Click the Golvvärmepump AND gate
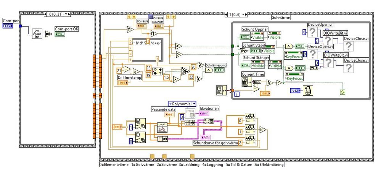 point(209,70)
